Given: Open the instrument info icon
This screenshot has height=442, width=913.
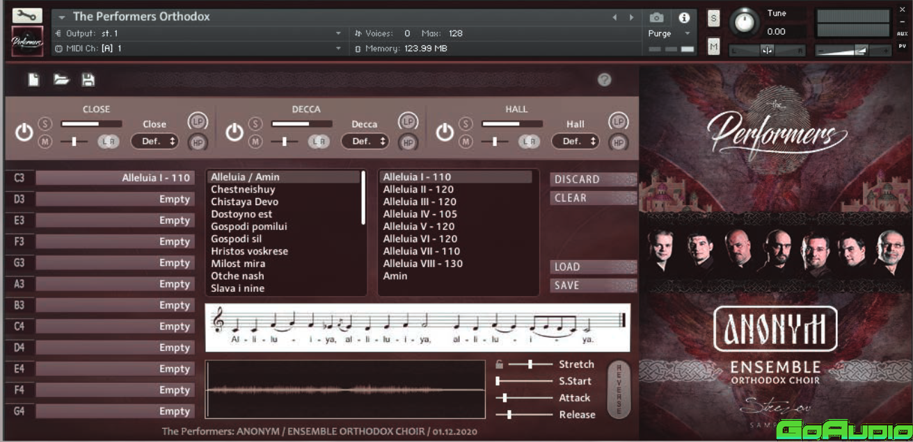Looking at the screenshot, I should [x=684, y=17].
